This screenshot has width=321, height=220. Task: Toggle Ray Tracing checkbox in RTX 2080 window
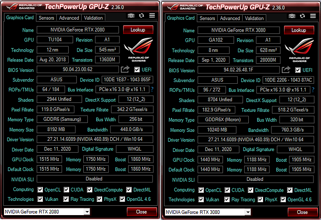click(x=66, y=199)
